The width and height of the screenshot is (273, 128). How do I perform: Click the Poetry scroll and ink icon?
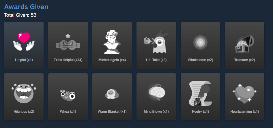coord(200,93)
